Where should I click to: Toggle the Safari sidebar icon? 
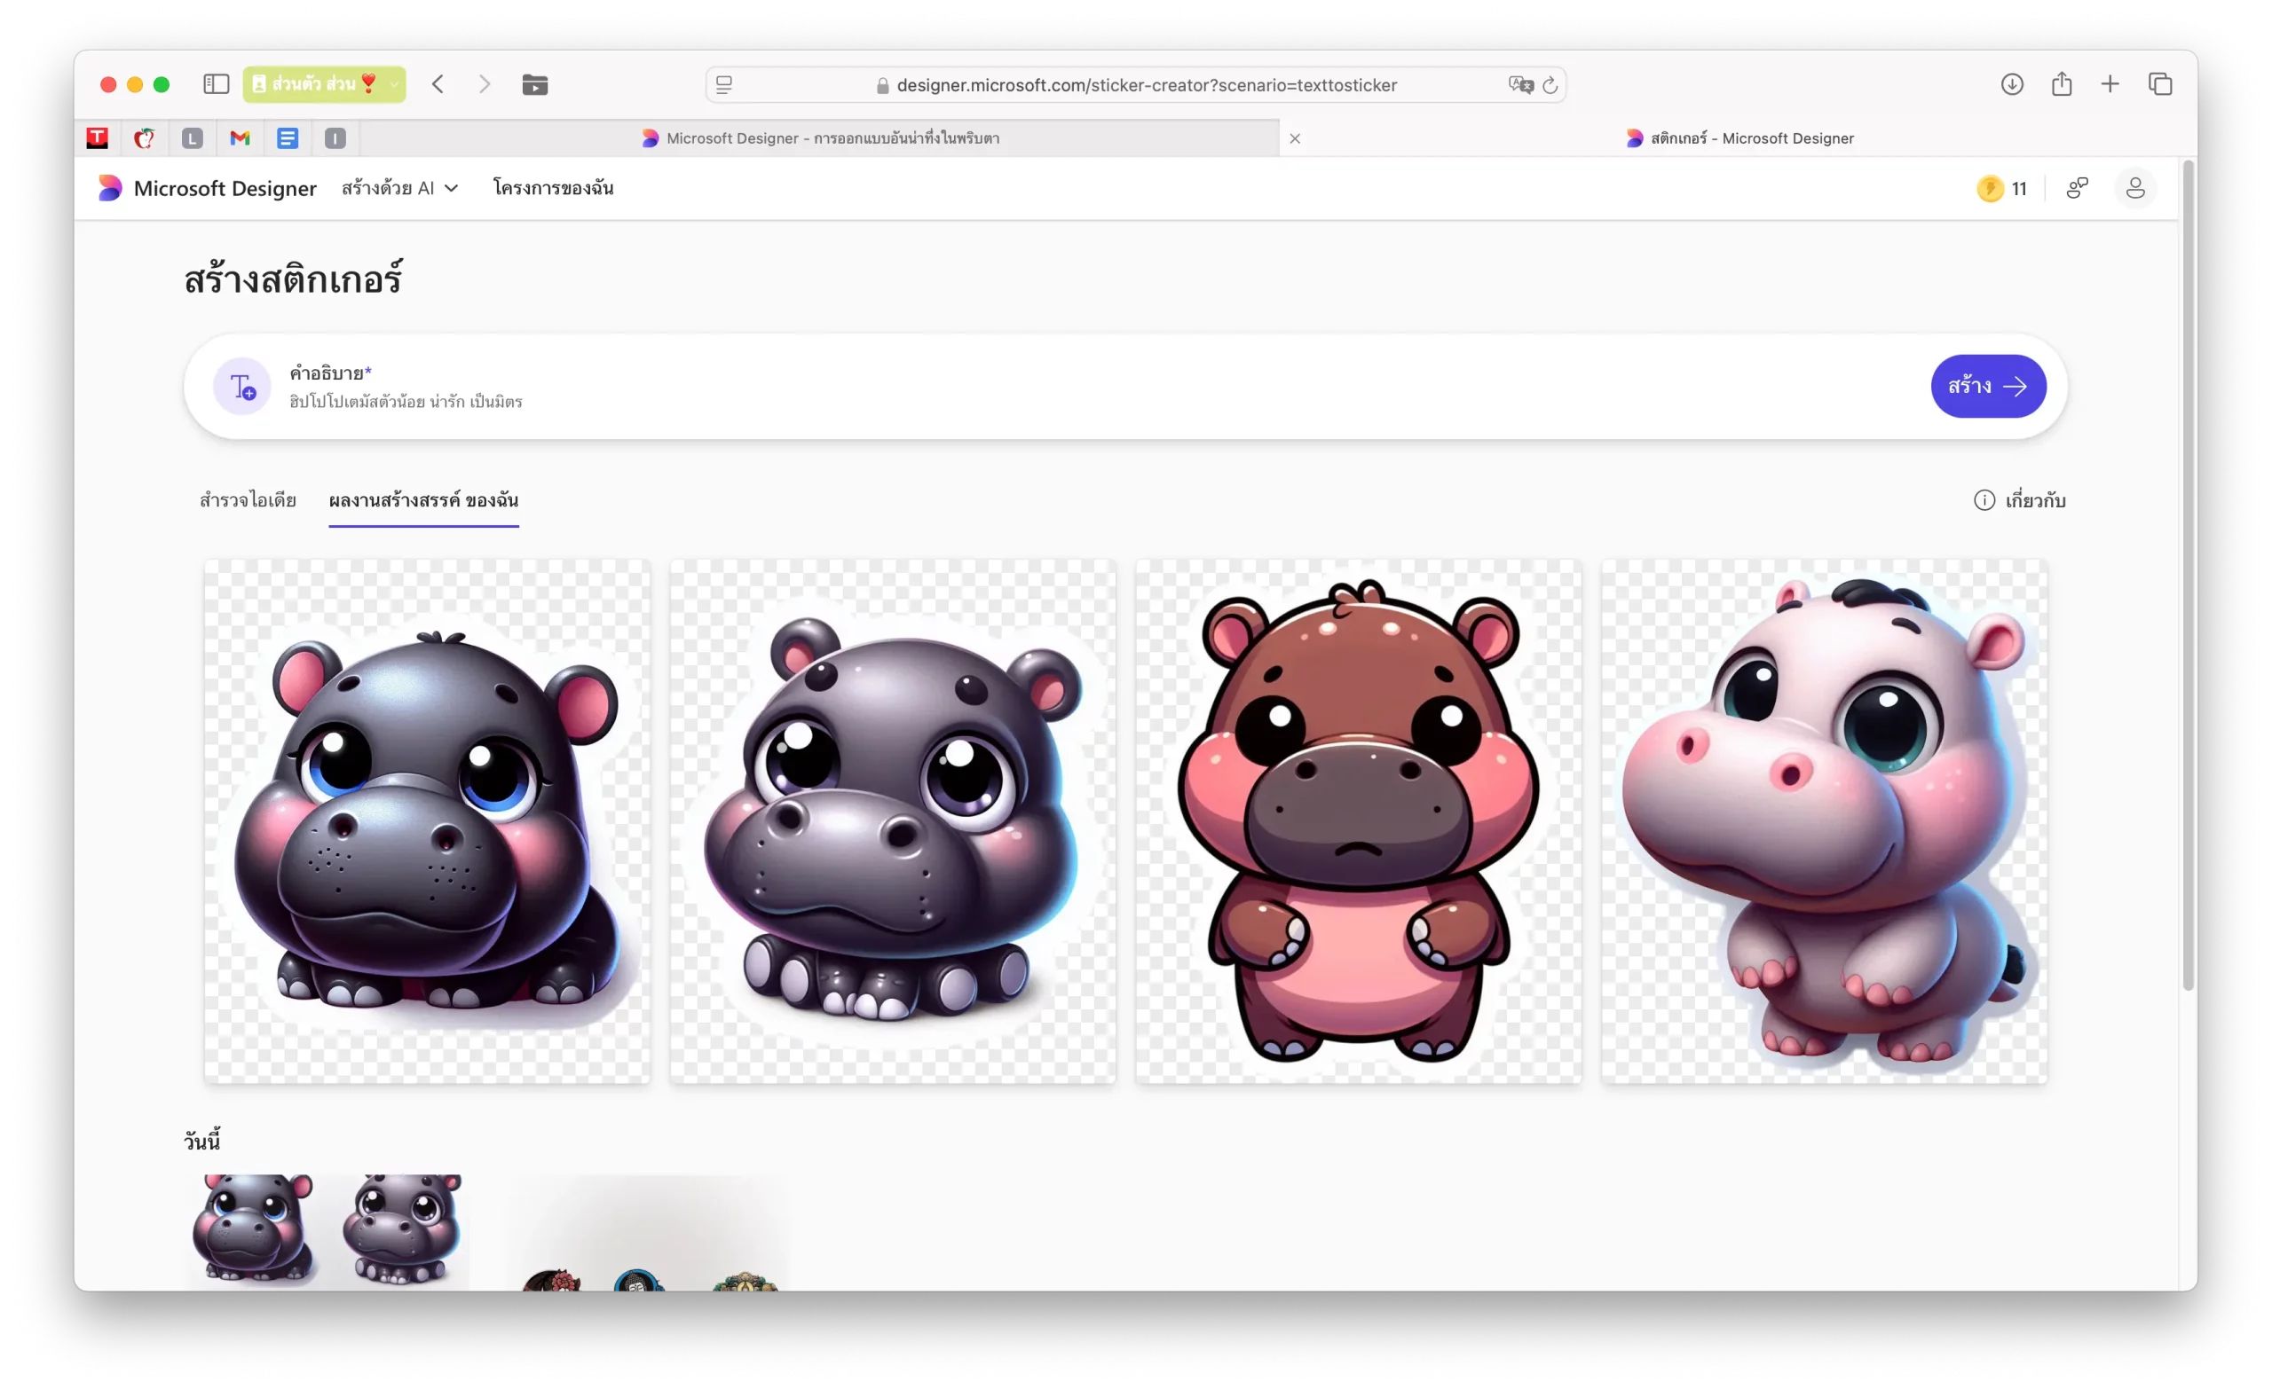pos(216,85)
